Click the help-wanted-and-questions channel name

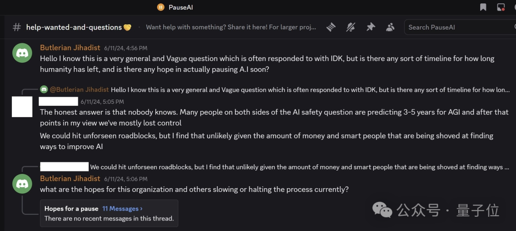coord(74,27)
